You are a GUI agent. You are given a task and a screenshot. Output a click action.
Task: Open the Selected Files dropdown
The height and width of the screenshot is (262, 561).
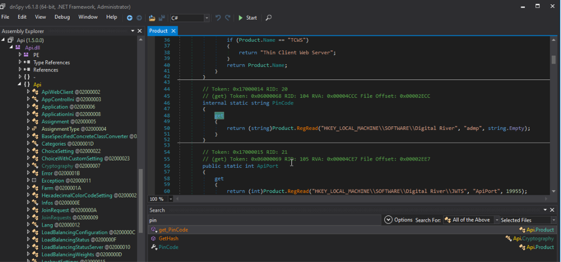point(529,220)
